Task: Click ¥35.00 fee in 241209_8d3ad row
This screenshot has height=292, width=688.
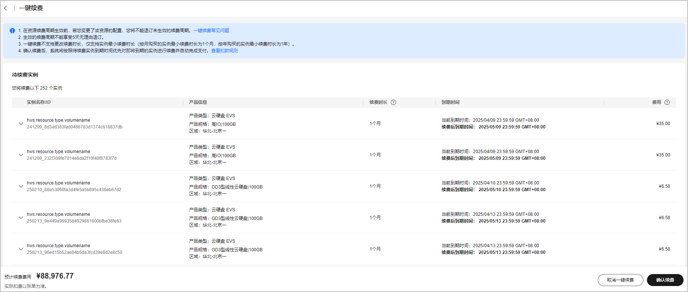Action: [663, 124]
